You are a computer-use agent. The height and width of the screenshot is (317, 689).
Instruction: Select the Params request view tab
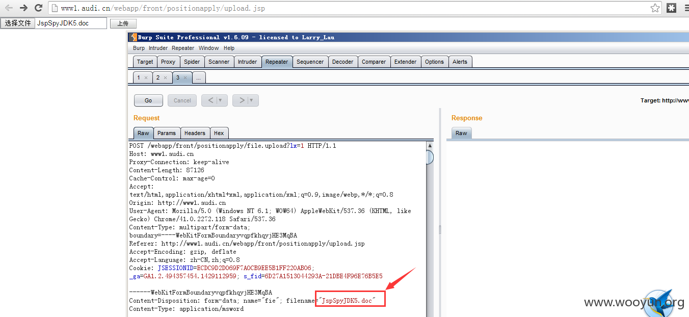167,133
